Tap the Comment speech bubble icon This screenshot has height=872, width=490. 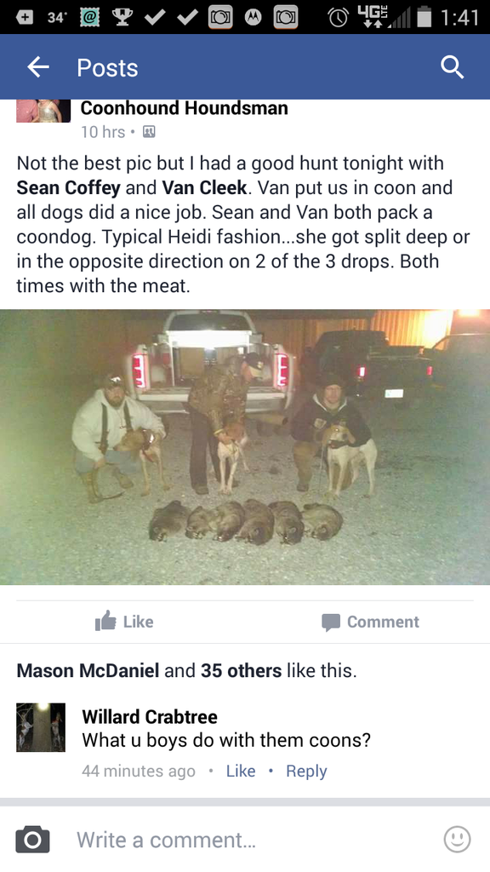click(331, 622)
